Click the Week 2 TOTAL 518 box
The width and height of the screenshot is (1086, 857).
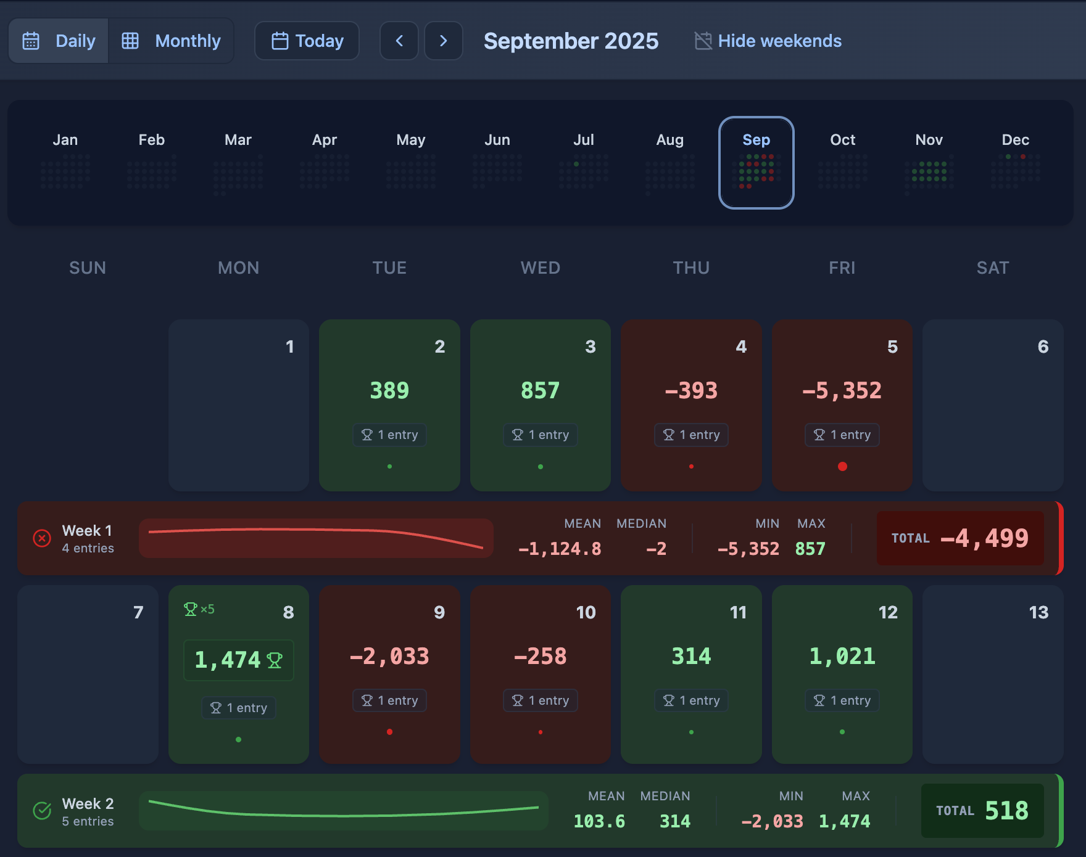tap(982, 811)
